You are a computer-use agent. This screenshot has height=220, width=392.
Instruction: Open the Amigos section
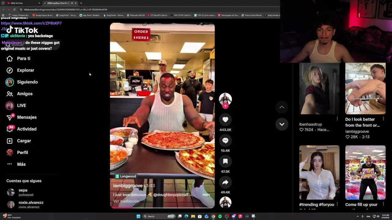20,94
